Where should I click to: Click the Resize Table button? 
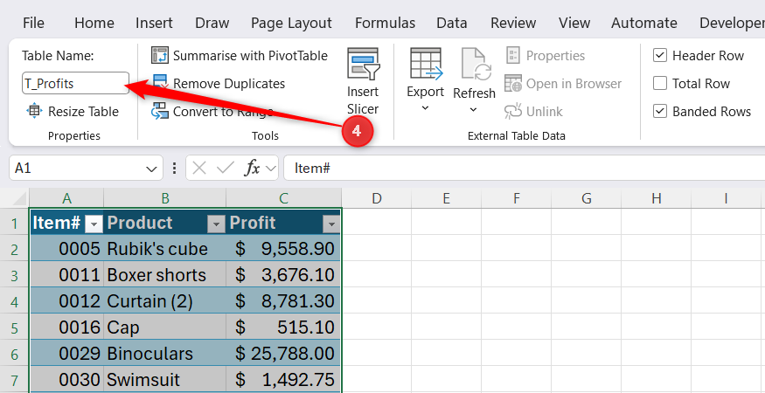(x=73, y=112)
